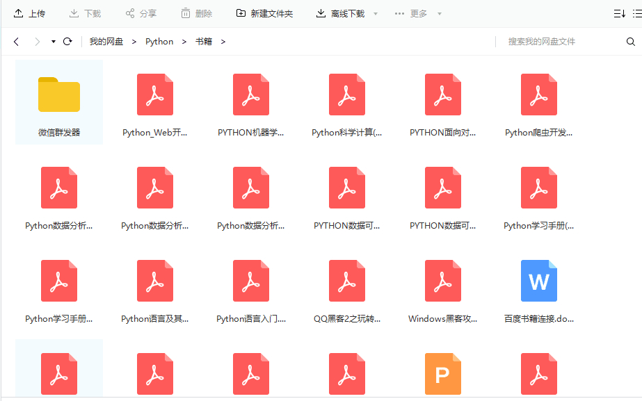Click the sort order icon
The width and height of the screenshot is (642, 401).
click(620, 13)
